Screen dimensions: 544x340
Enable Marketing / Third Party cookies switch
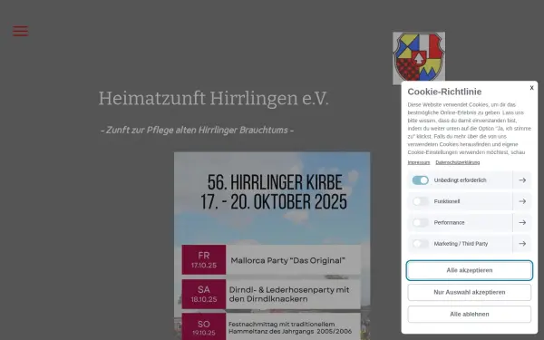tap(420, 244)
